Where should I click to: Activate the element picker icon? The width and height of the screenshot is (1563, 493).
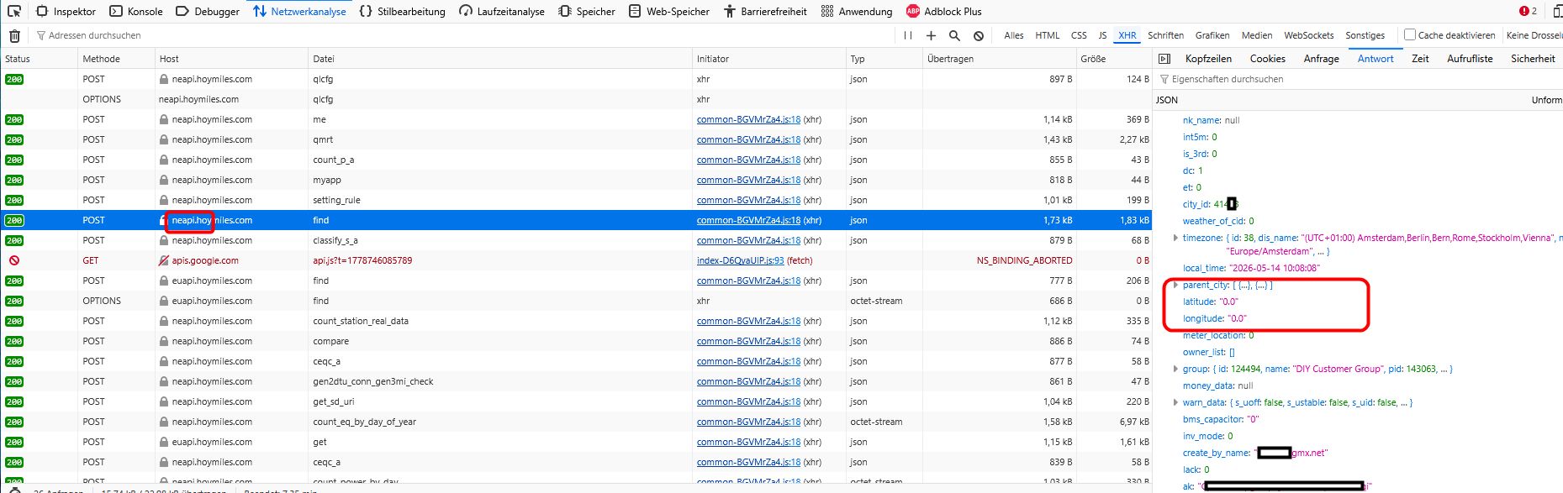14,11
